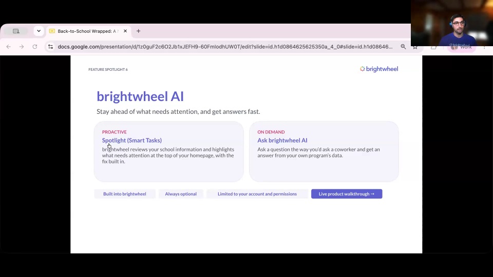
Task: Reload the current page
Action: click(x=34, y=47)
